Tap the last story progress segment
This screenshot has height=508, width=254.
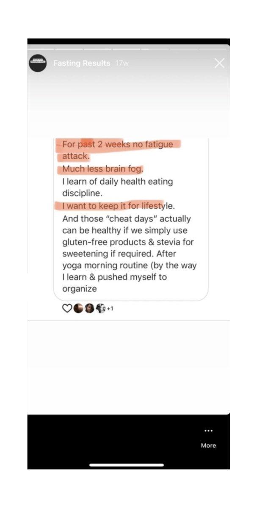pyautogui.click(x=213, y=49)
